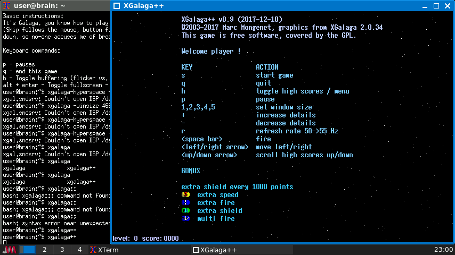Click the XGalaga++ title bar window icon
This screenshot has width=455, height=255.
(x=117, y=6)
